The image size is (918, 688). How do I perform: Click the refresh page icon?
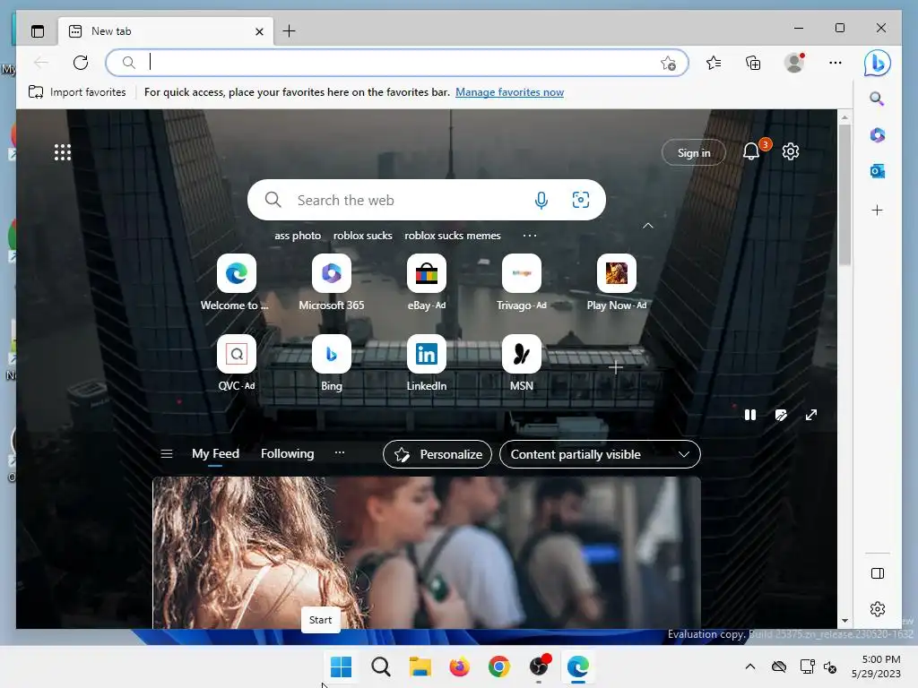81,63
